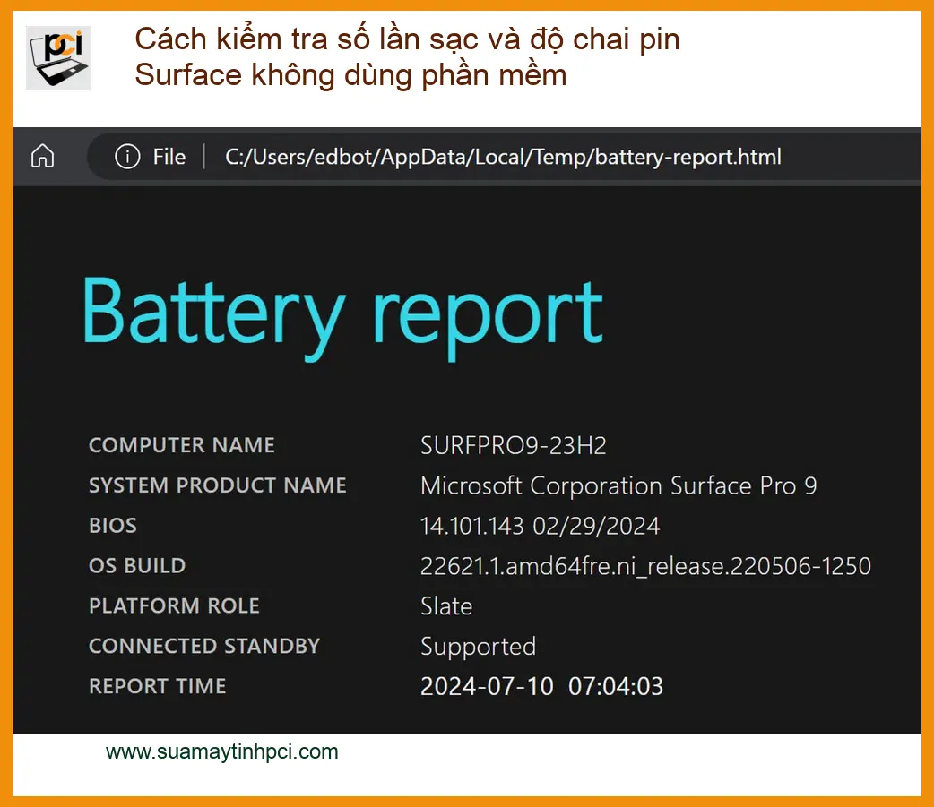The height and width of the screenshot is (807, 934).
Task: Click the site information (i) icon
Action: pos(127,157)
